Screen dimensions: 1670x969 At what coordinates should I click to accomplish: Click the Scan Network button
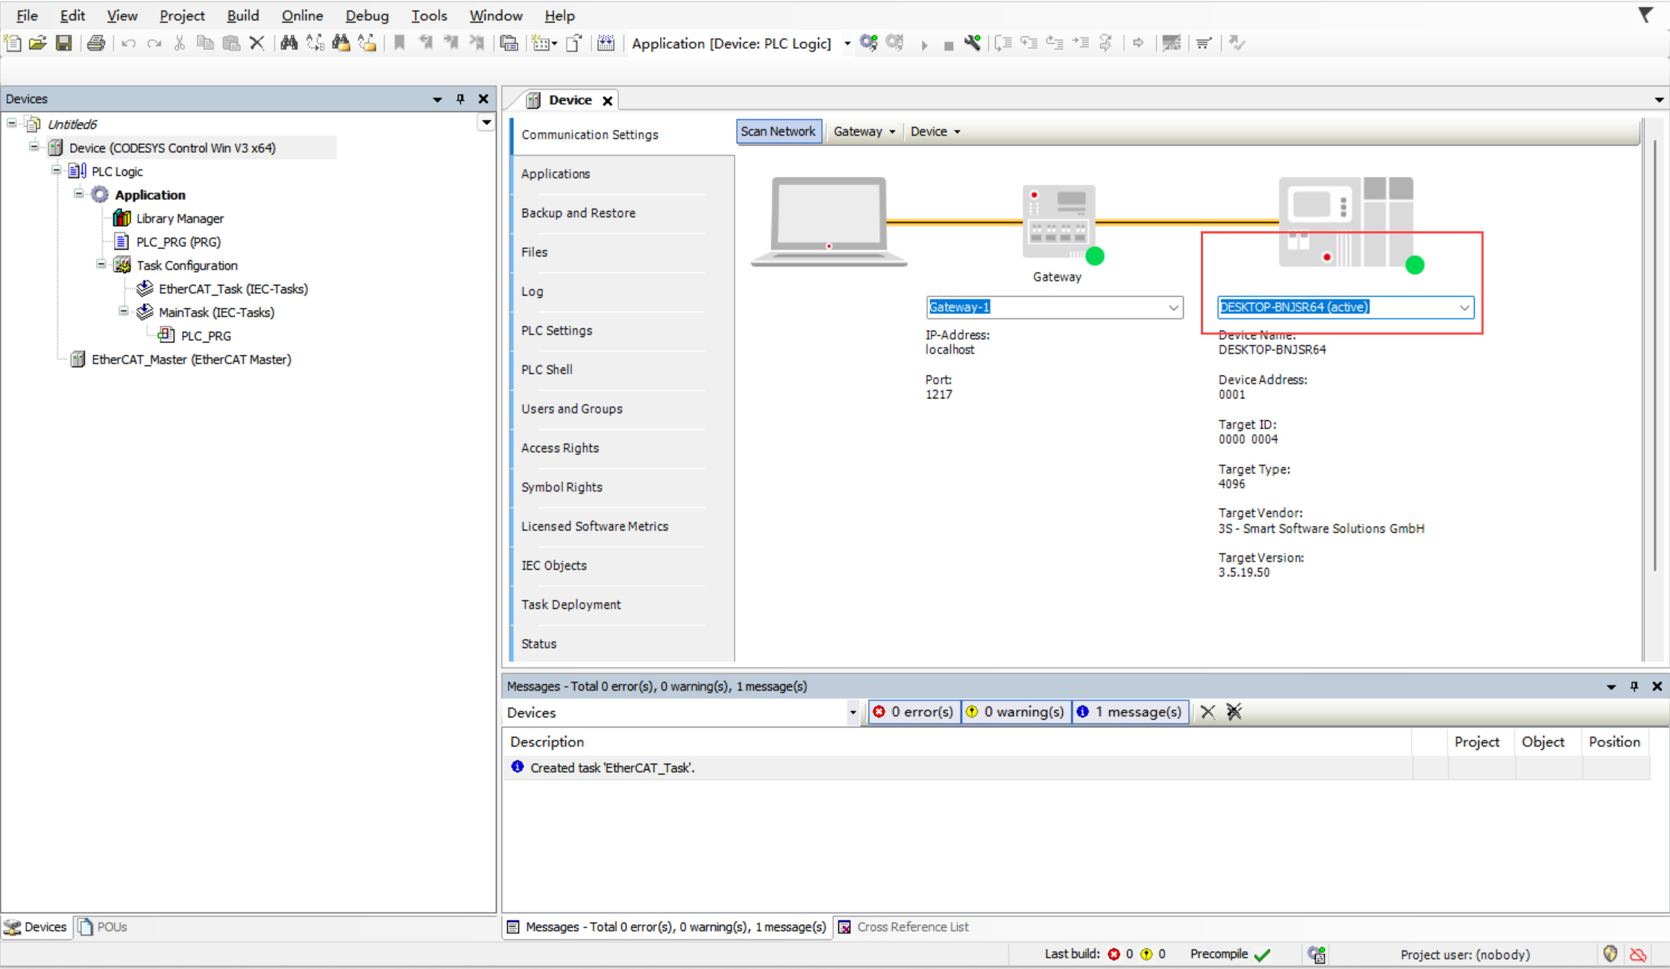778,131
